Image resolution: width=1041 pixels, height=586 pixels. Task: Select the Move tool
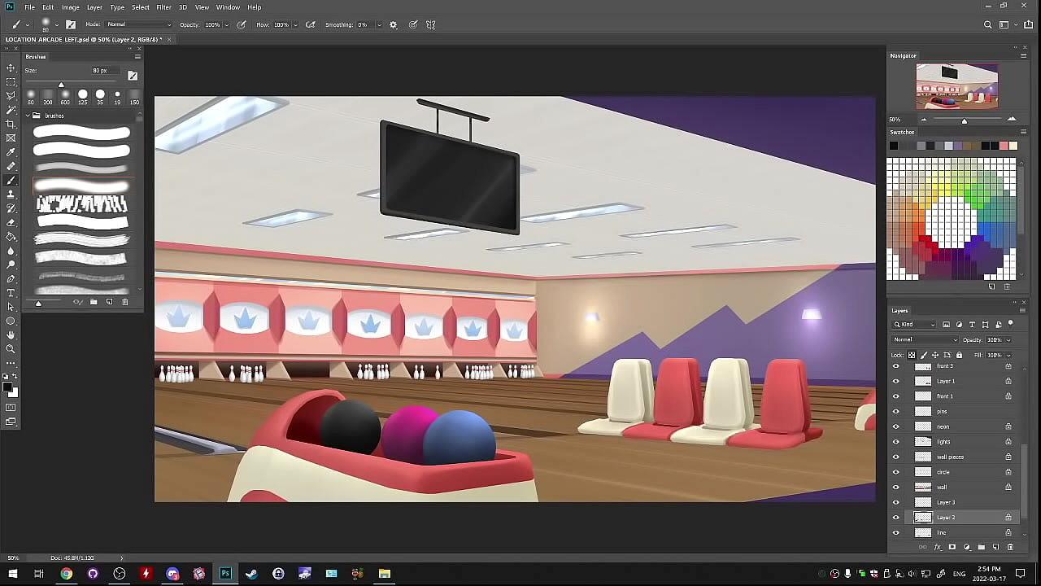[x=11, y=68]
